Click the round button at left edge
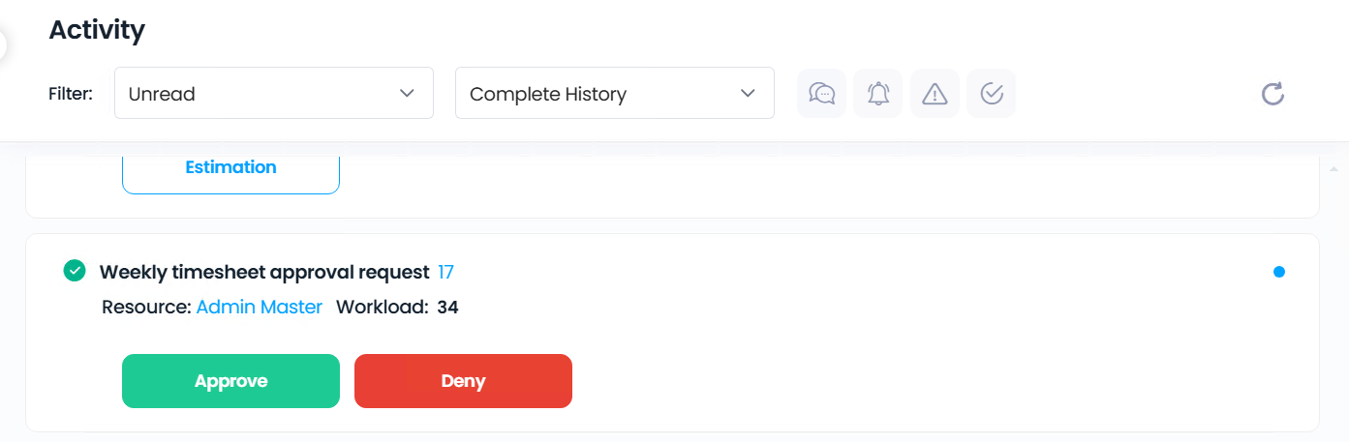 (2, 45)
